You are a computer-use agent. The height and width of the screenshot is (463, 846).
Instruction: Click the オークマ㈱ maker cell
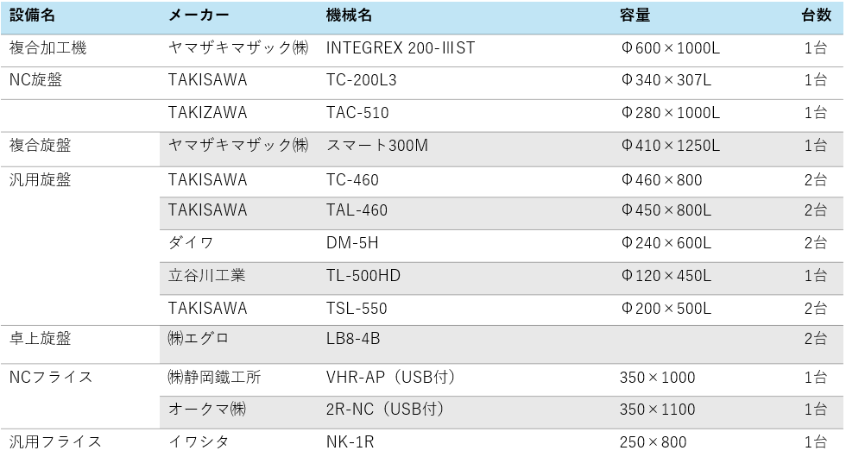click(x=207, y=409)
